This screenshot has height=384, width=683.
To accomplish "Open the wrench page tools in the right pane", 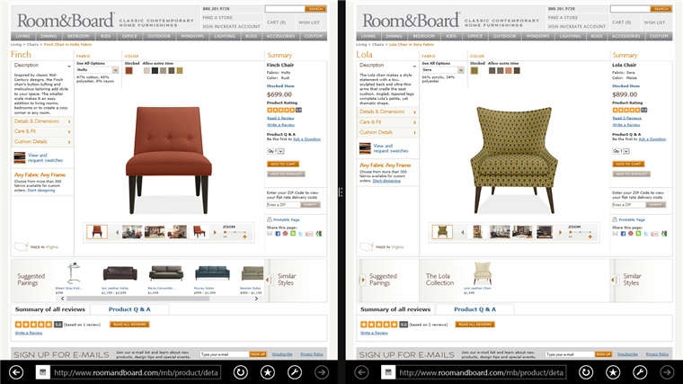I will 640,372.
